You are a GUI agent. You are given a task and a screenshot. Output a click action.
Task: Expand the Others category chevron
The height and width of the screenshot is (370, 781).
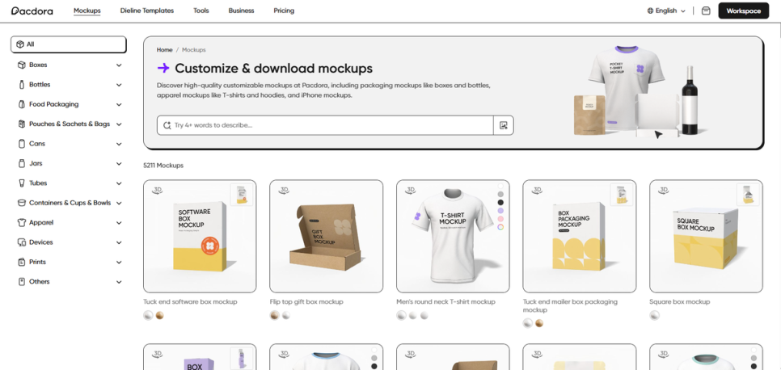coord(119,282)
